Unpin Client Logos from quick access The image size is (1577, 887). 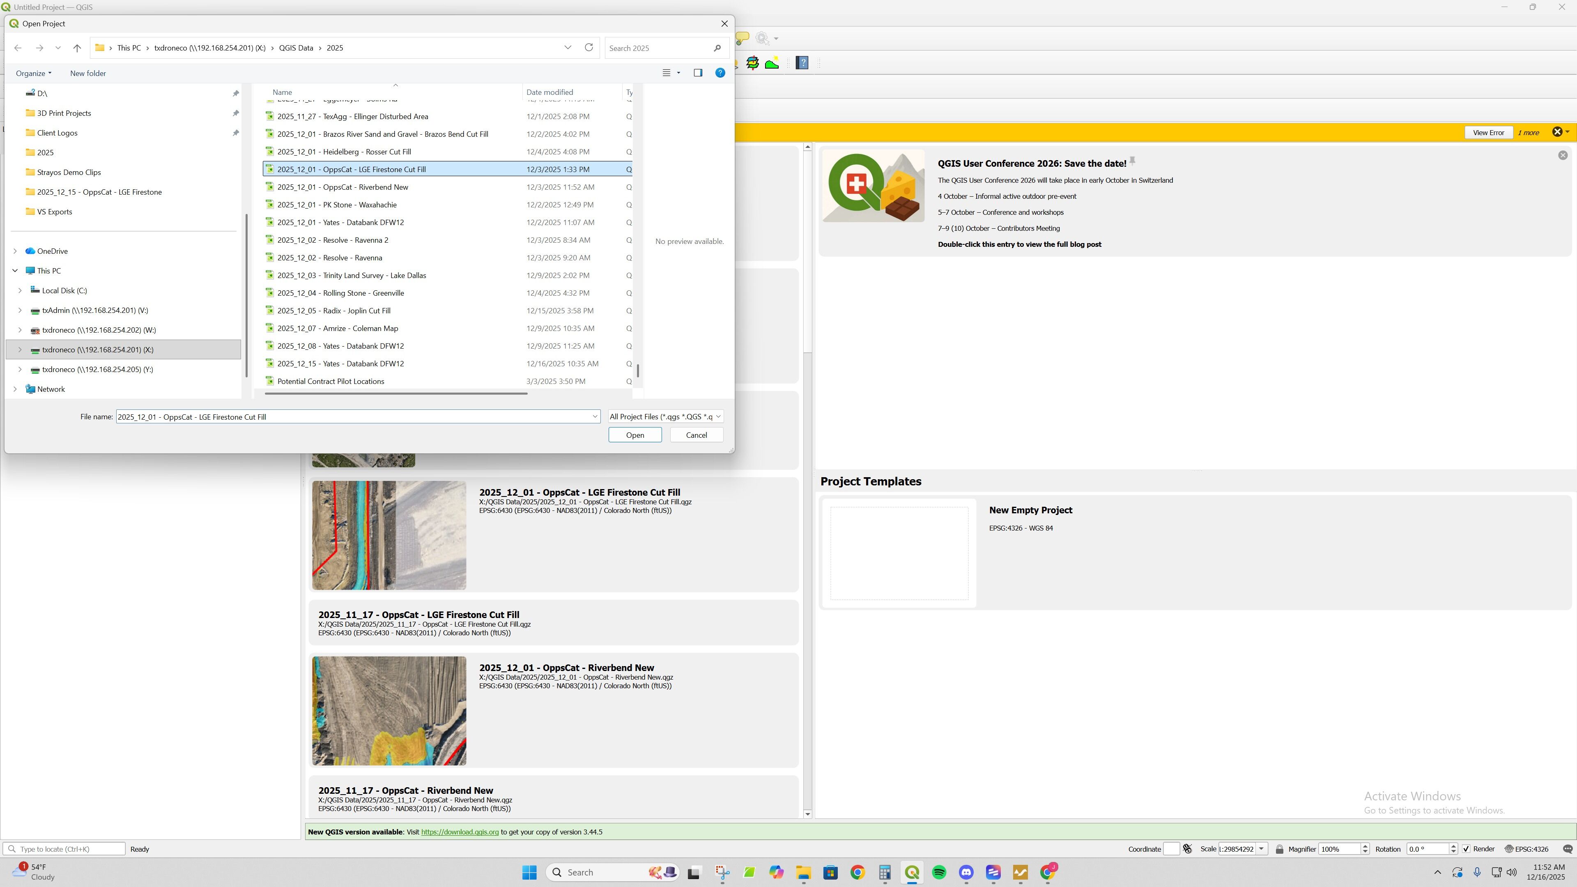point(236,133)
